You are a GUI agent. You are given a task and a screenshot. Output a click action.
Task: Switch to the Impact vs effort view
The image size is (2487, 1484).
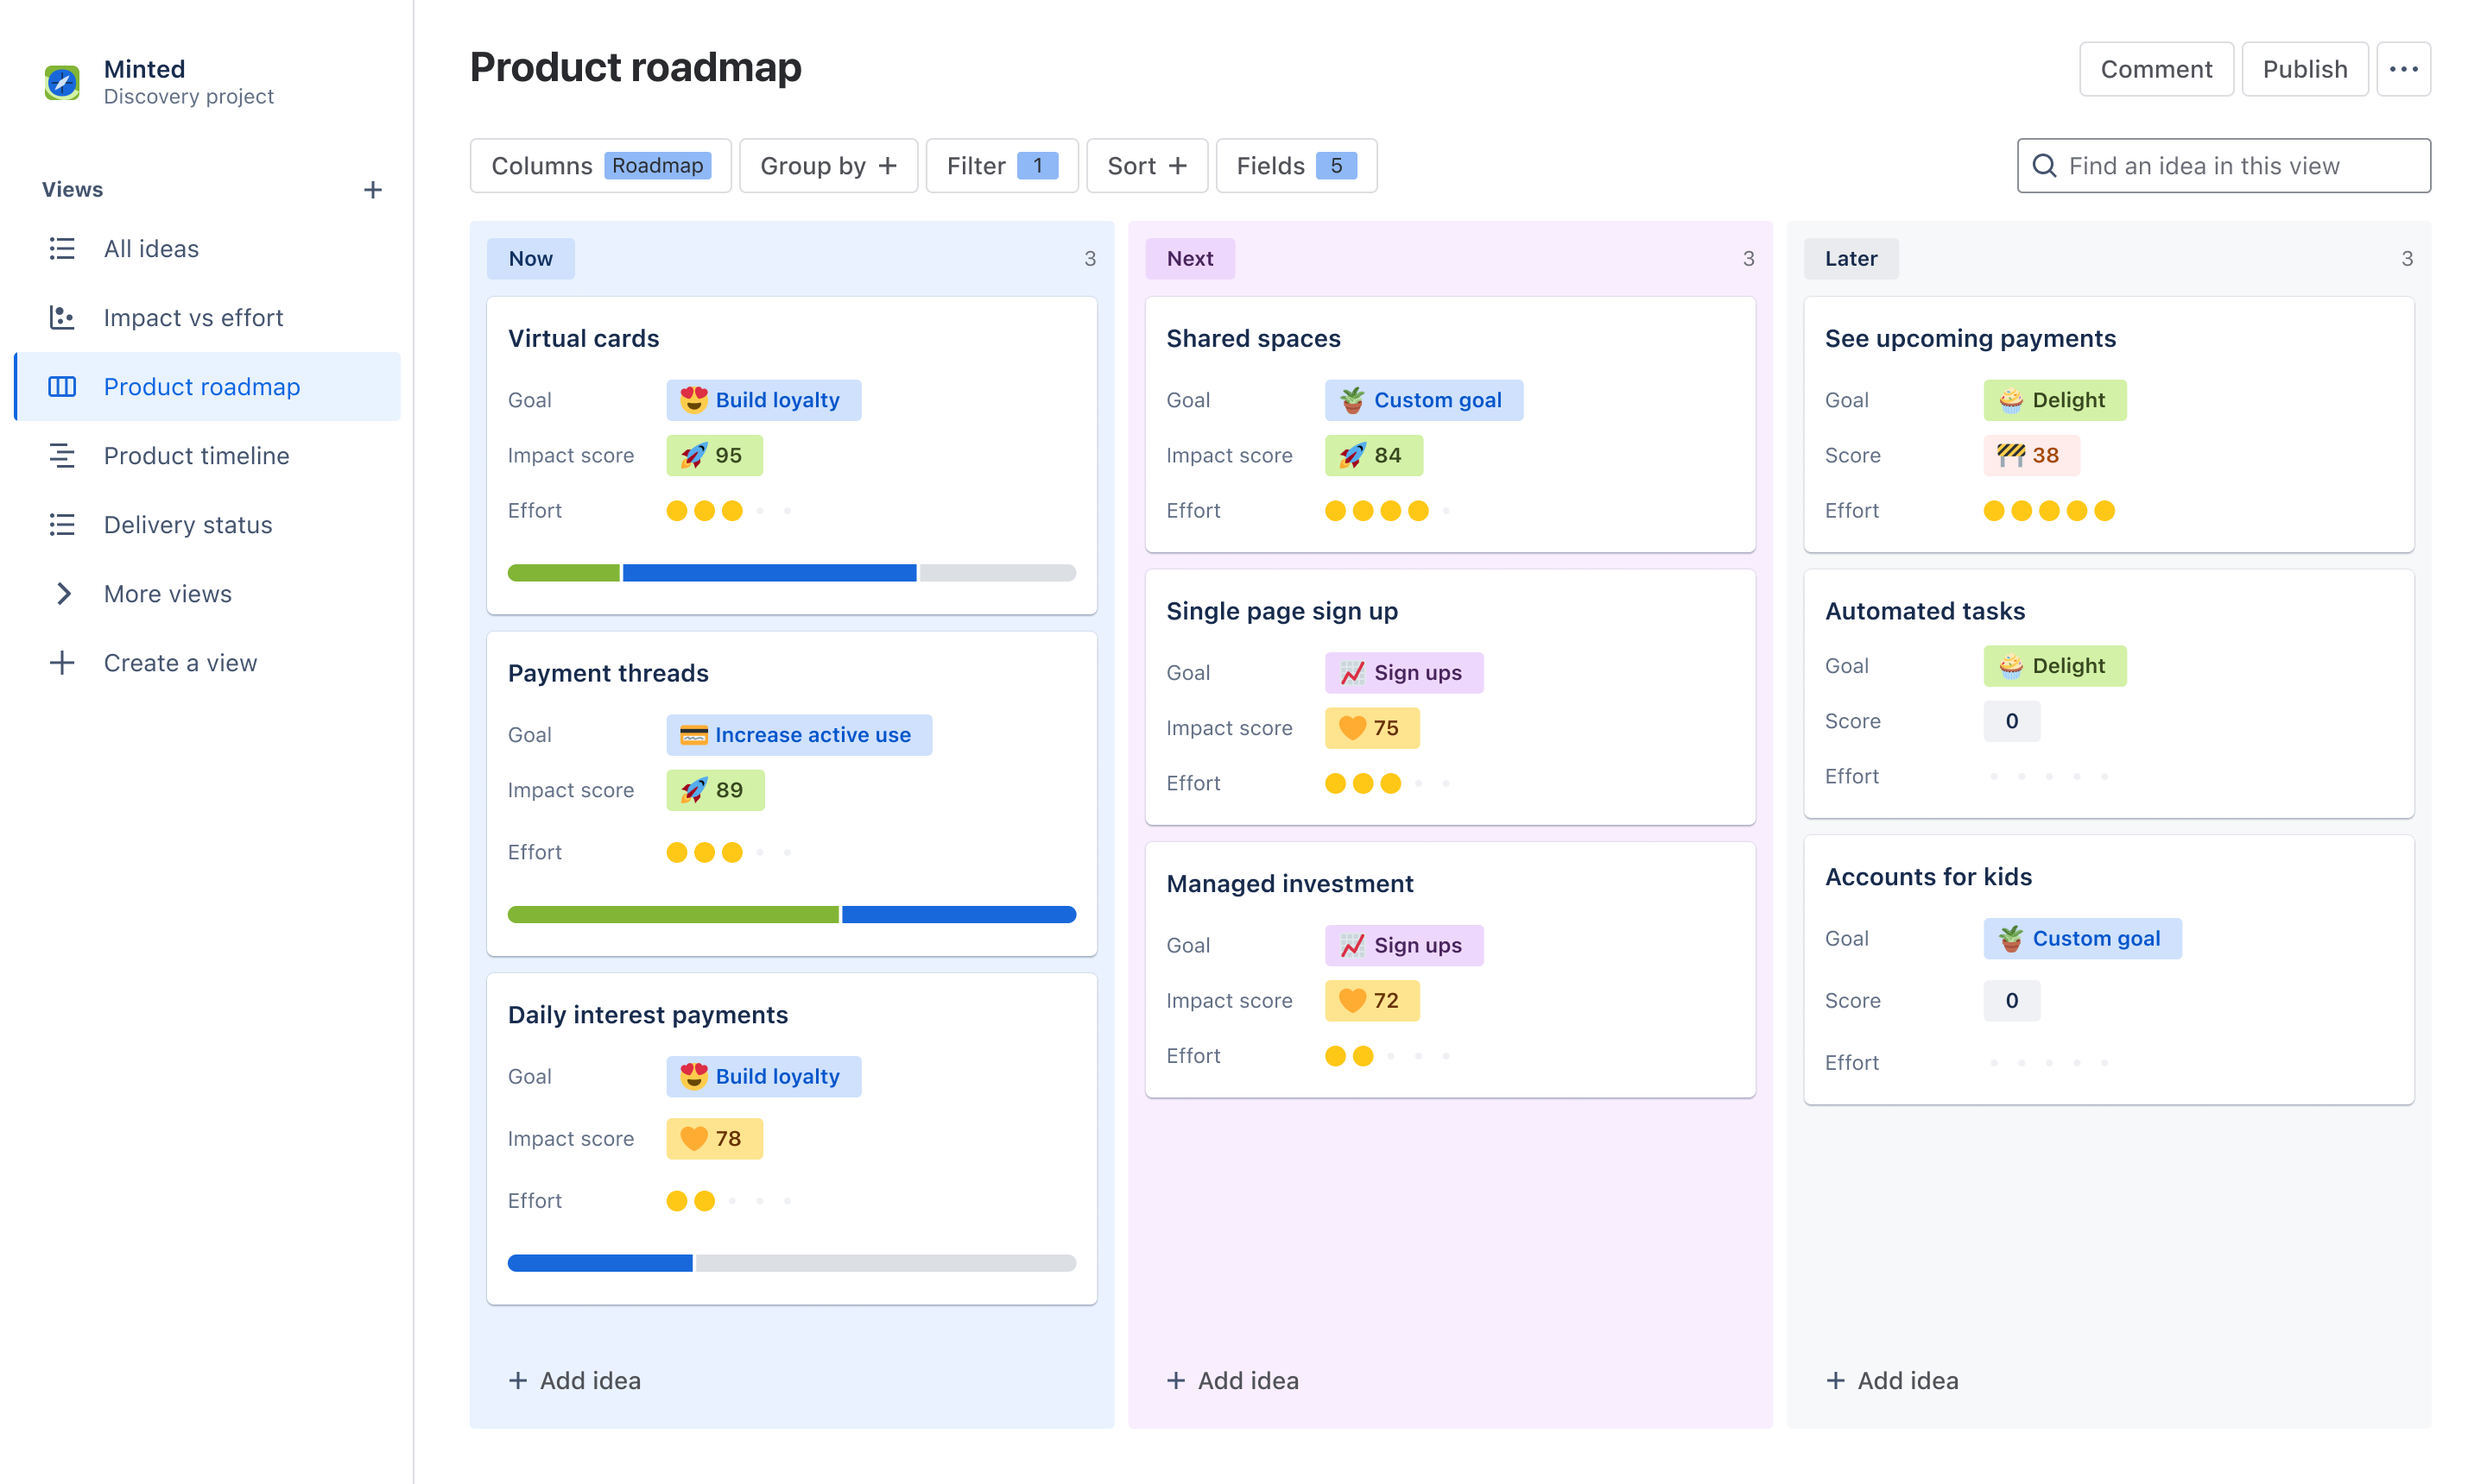193,317
